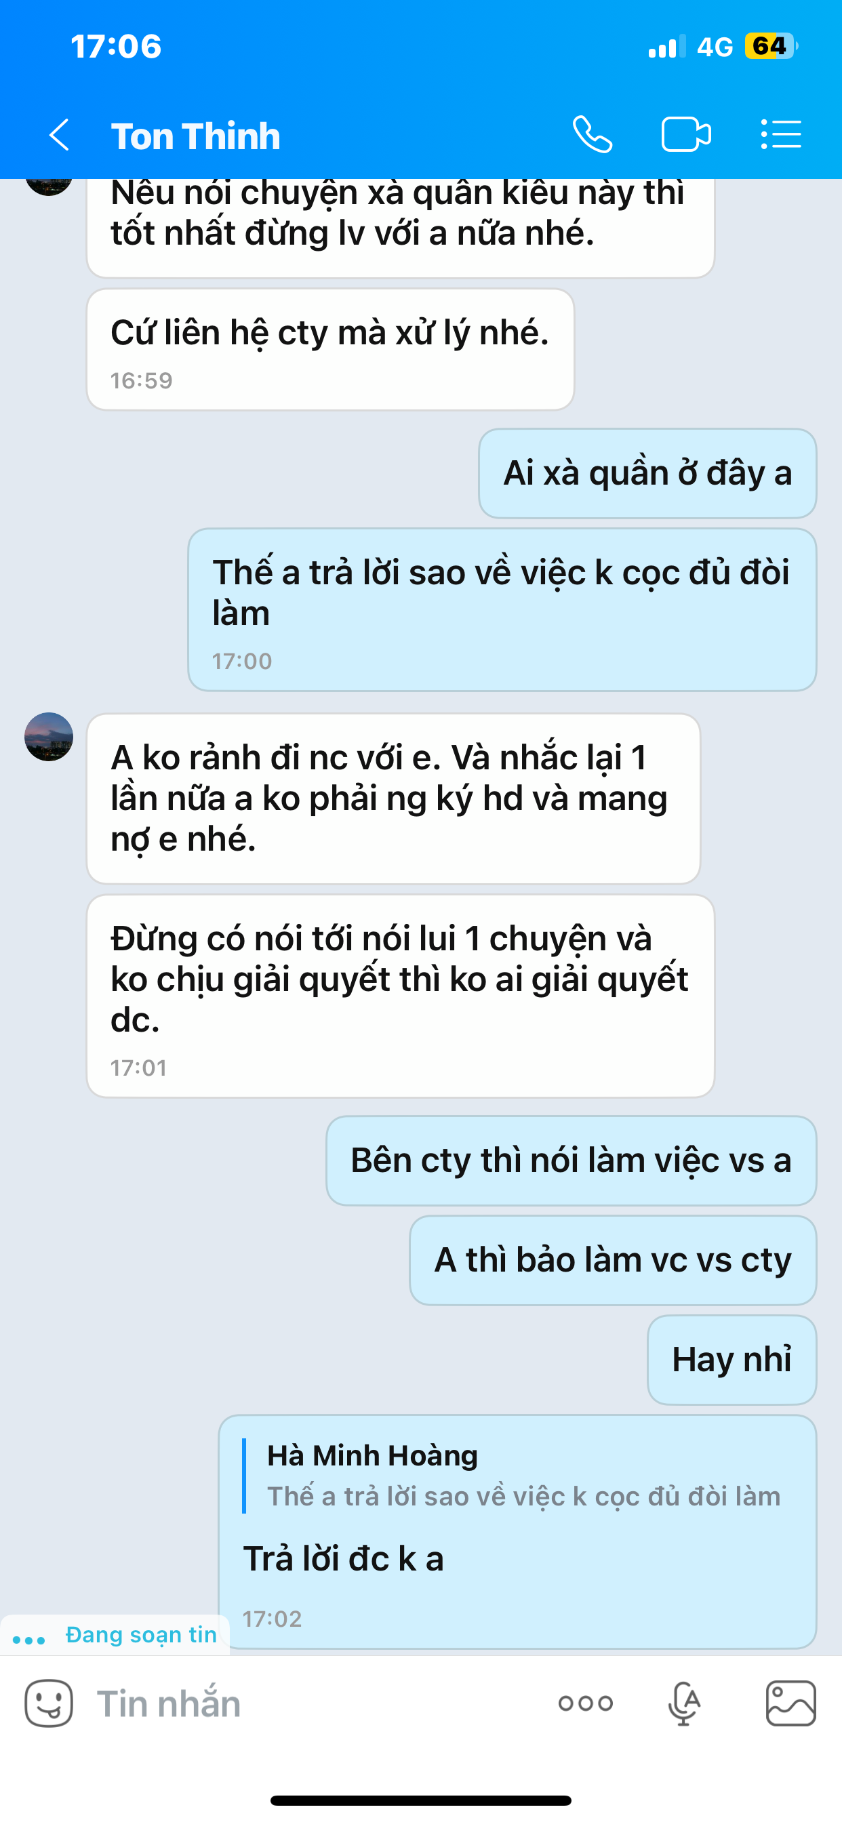Tap the 'A ko rảnh đi nc với e' message
Screen dimensions: 842x1822
click(393, 798)
